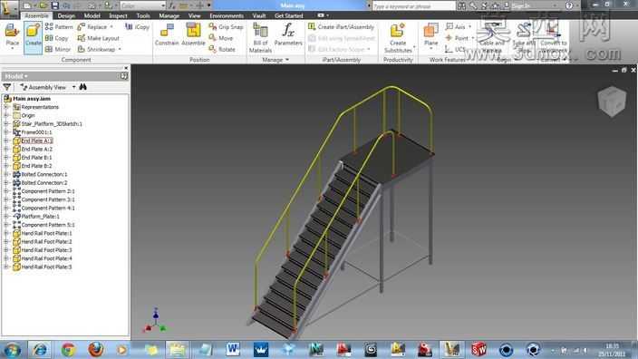638x359 pixels.
Task: Expand the Manage panel dropdown
Action: coord(275,60)
